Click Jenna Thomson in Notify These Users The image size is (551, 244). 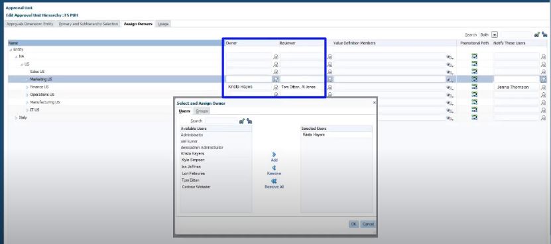(513, 88)
